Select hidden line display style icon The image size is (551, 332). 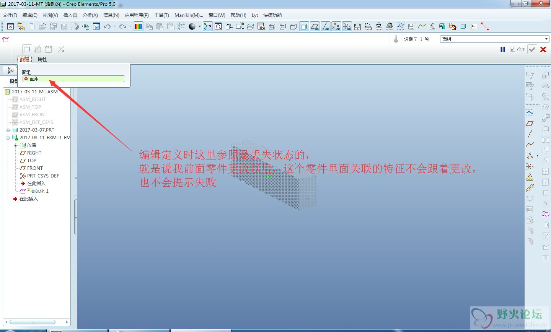tap(283, 26)
